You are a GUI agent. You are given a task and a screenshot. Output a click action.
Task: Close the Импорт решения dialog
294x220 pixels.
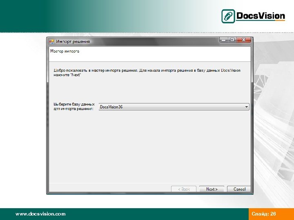tap(244, 40)
